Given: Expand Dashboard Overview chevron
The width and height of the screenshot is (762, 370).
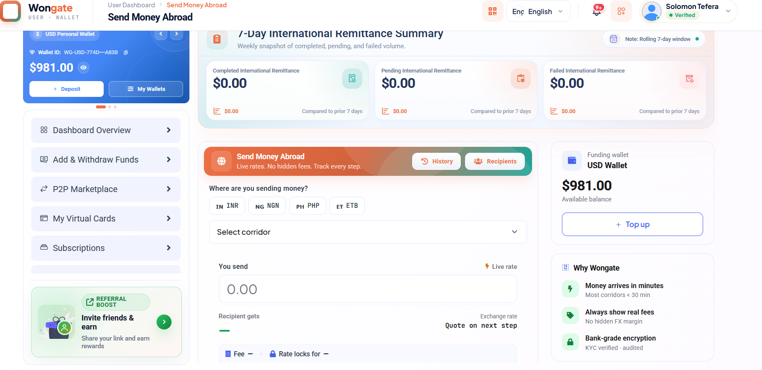Looking at the screenshot, I should (x=169, y=130).
